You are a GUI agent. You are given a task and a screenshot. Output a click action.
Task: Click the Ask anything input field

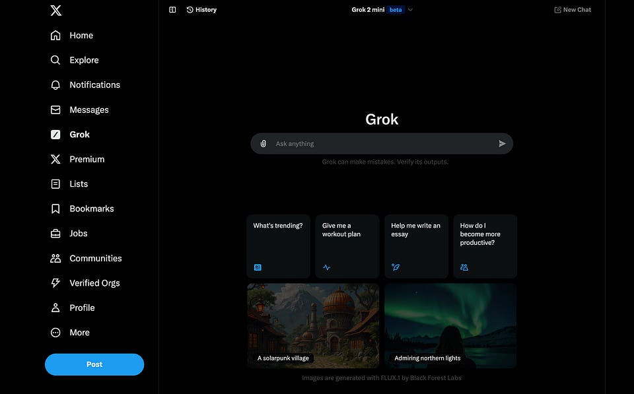[x=382, y=143]
